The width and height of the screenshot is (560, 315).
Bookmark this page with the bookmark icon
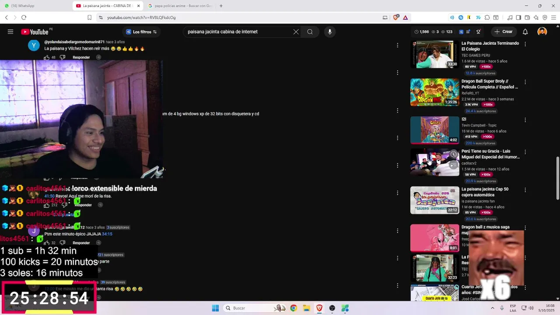point(89,17)
